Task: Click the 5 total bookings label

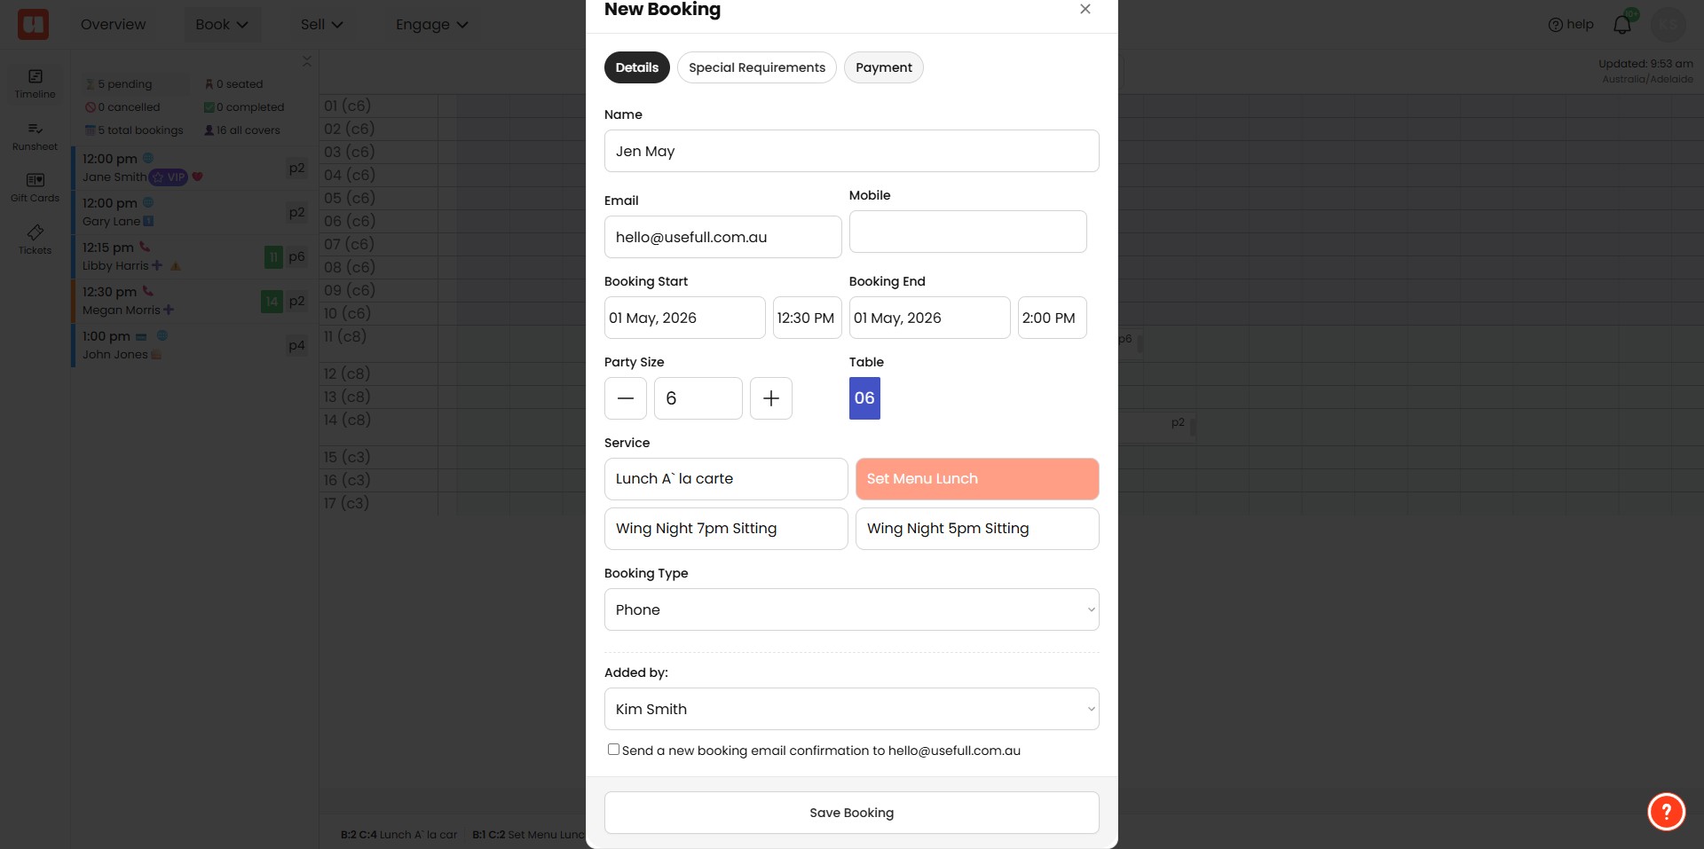Action: point(134,130)
